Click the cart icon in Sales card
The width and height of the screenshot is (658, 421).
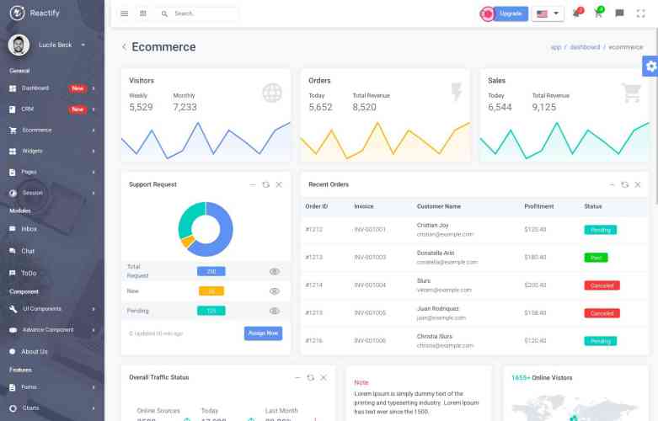click(631, 93)
